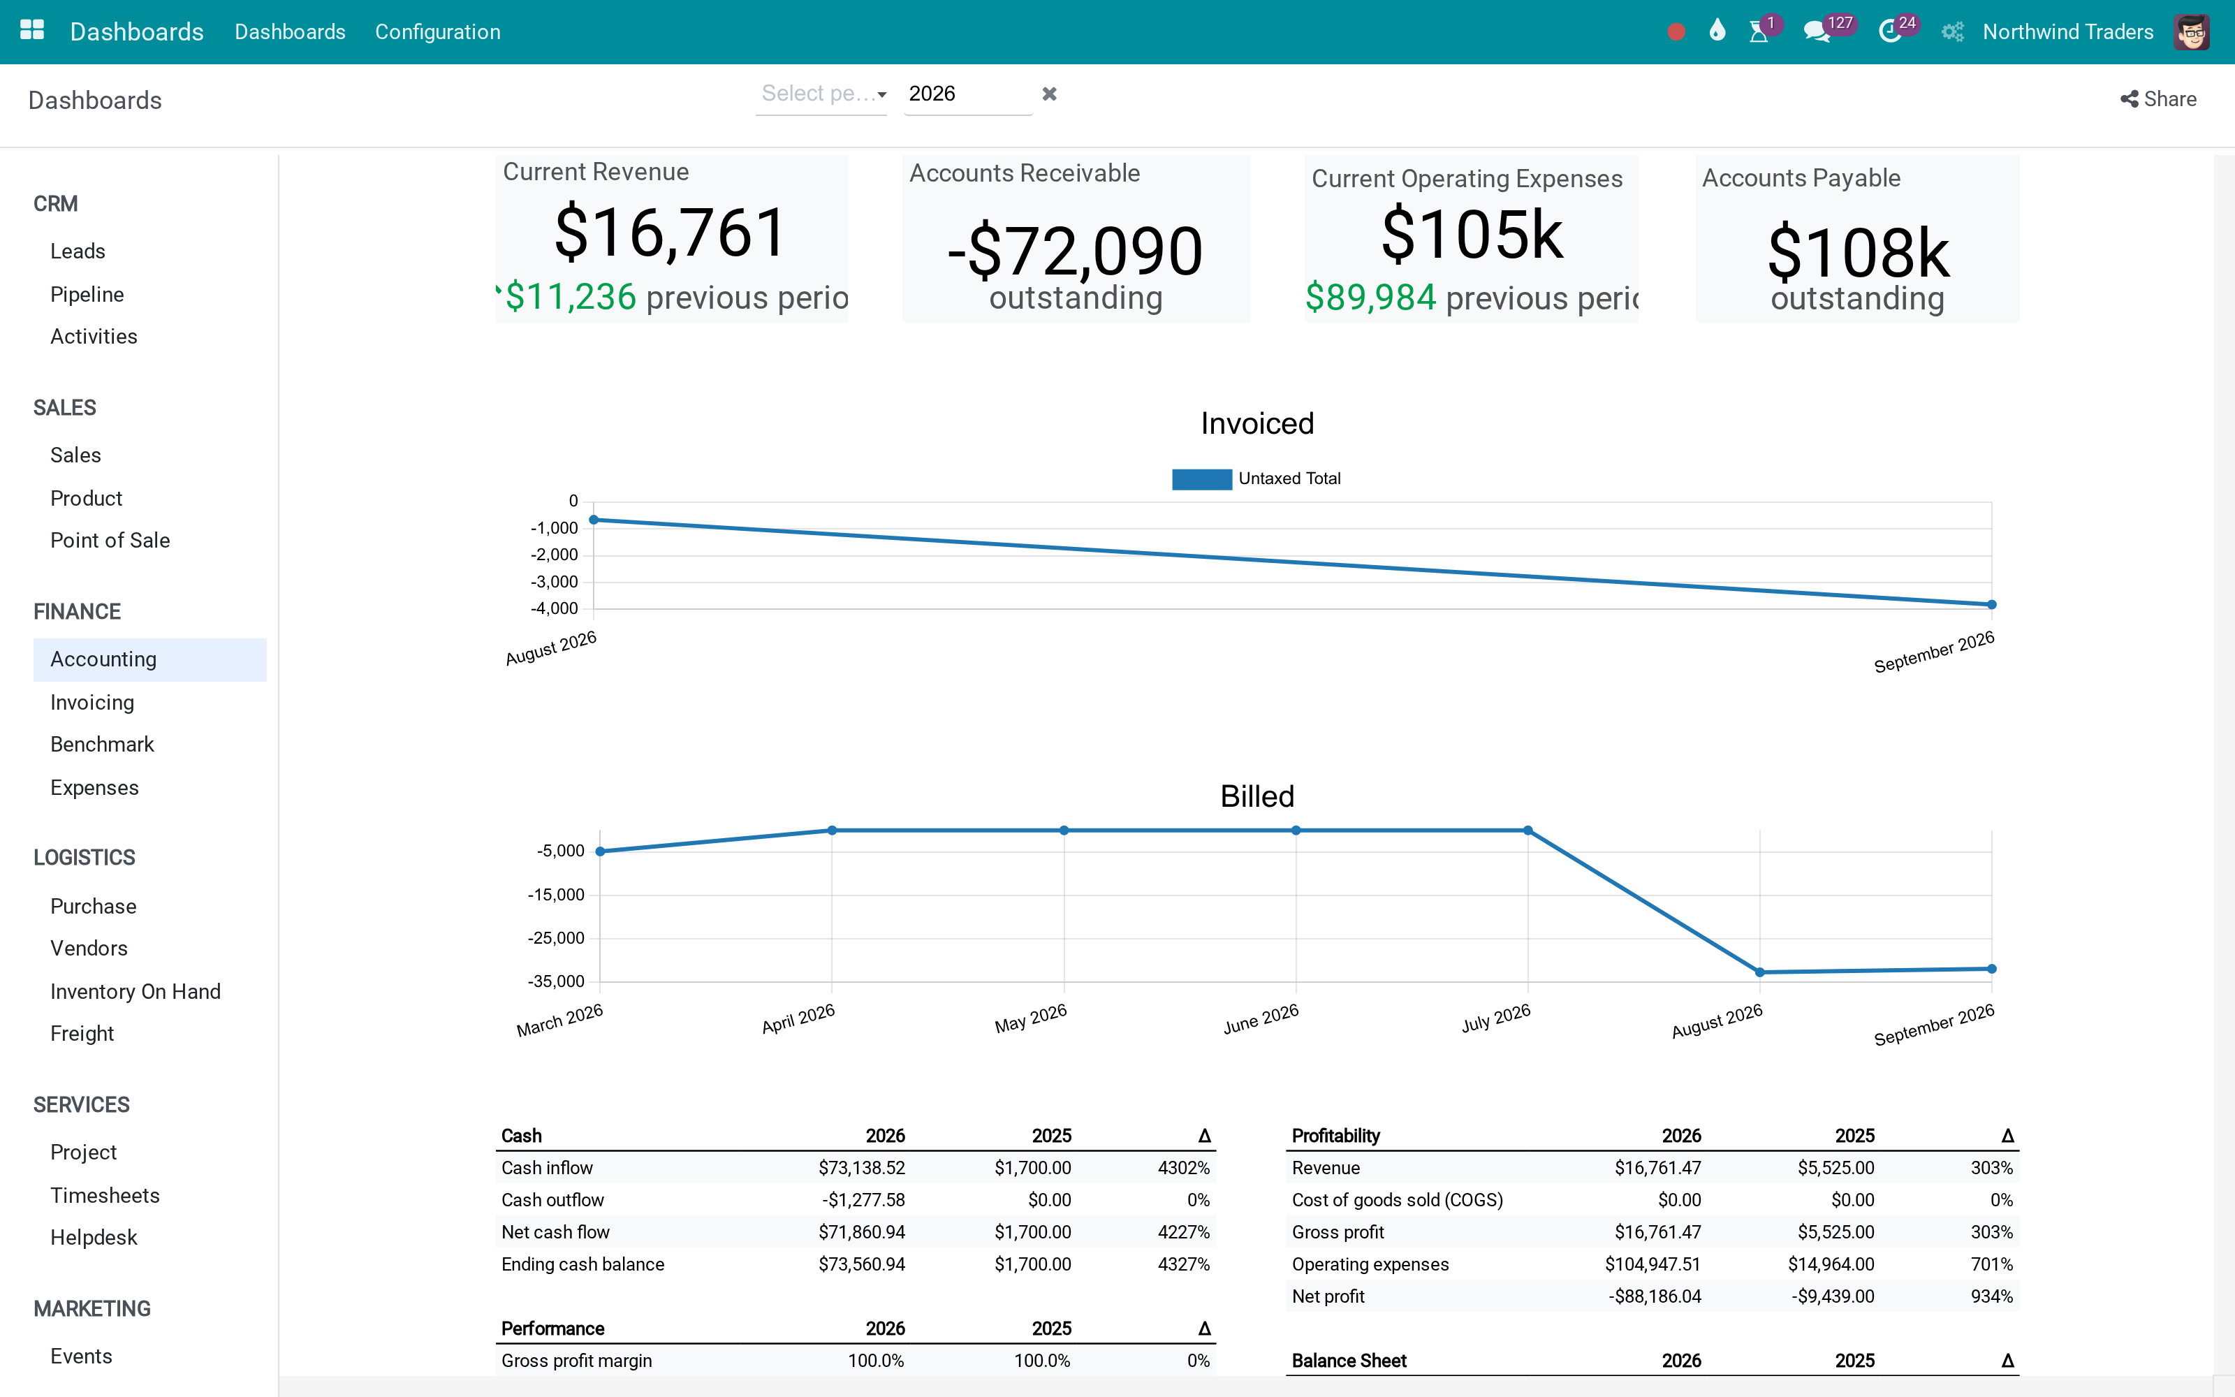Click Net profit value -$88,186.04
The height and width of the screenshot is (1397, 2235).
pyautogui.click(x=1654, y=1296)
